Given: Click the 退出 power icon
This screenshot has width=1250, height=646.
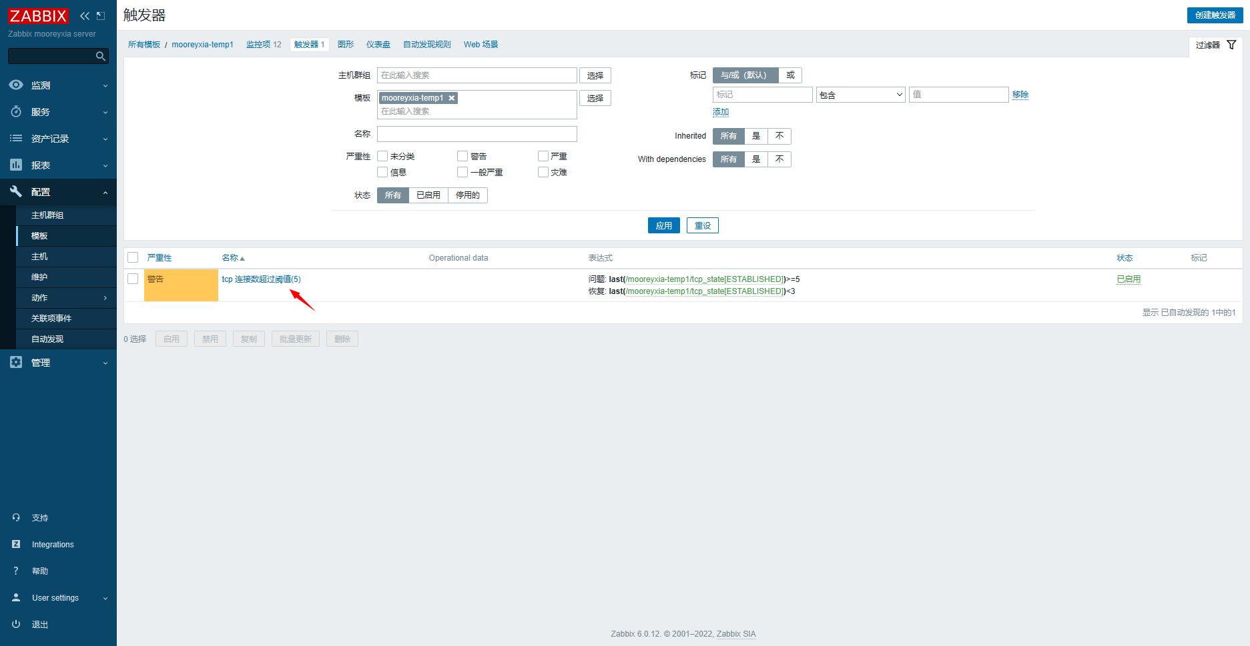Looking at the screenshot, I should (x=16, y=624).
